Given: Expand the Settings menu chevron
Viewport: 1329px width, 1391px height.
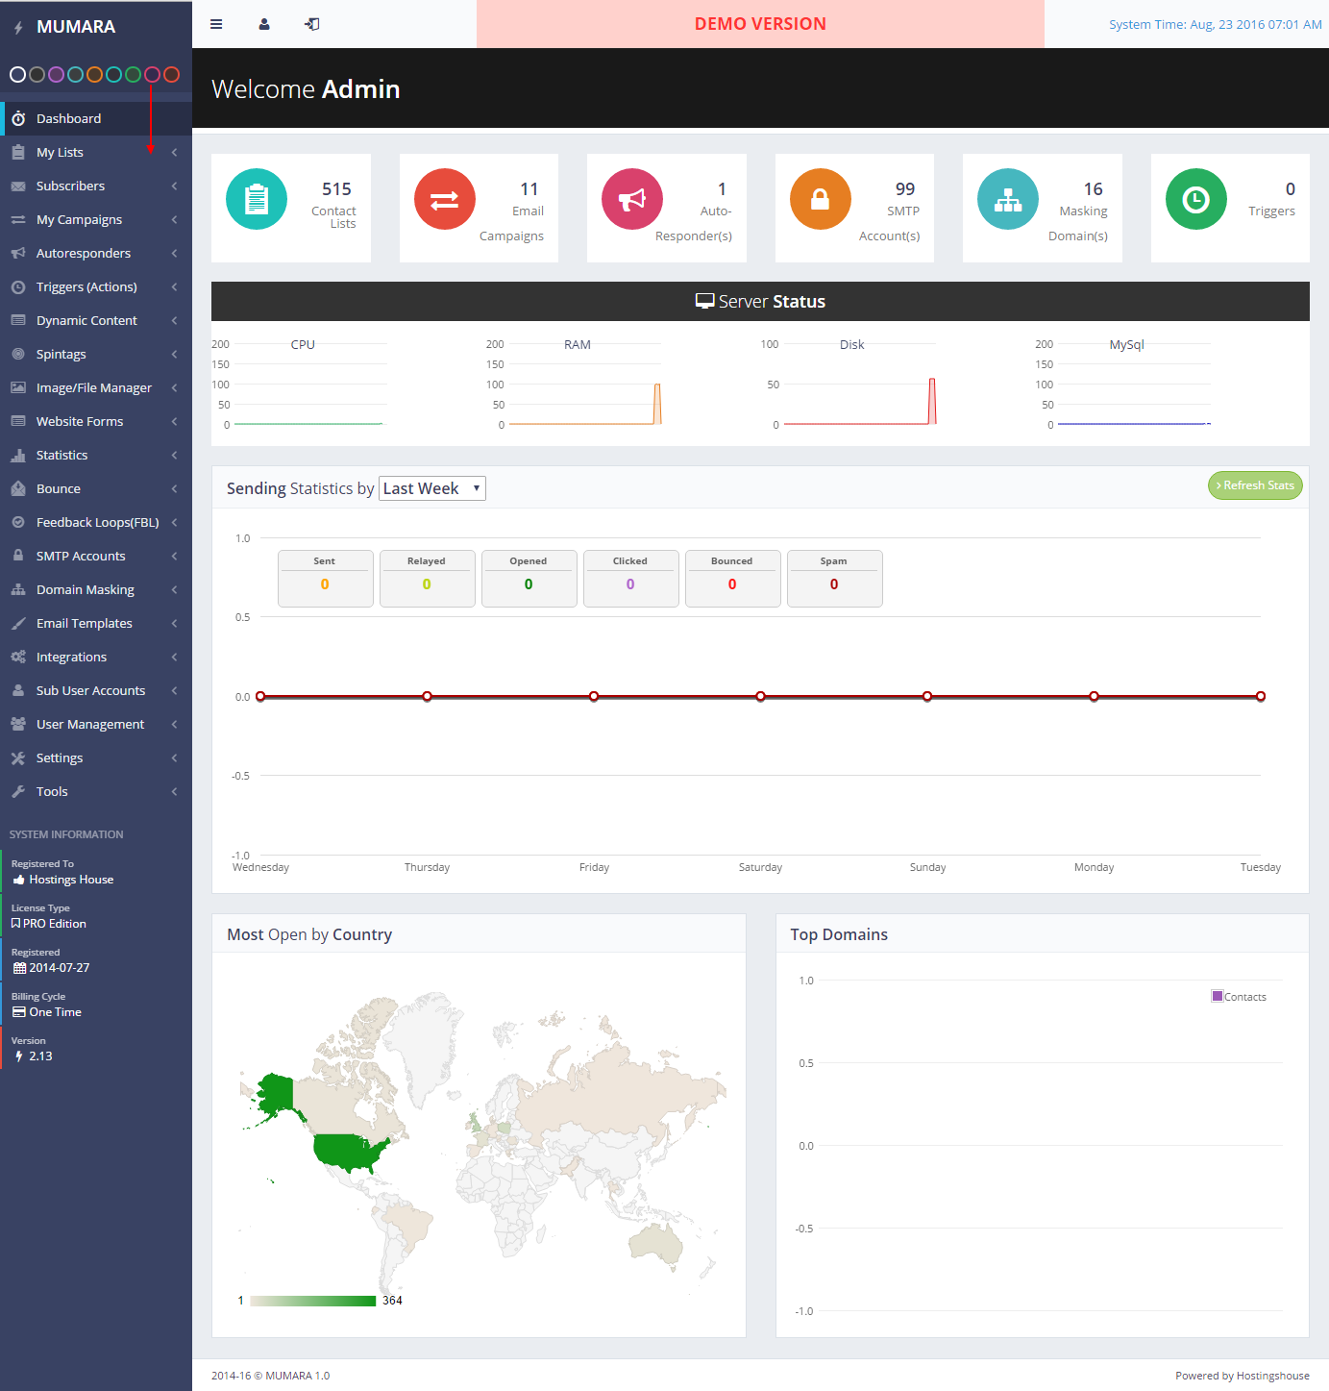Looking at the screenshot, I should [174, 758].
